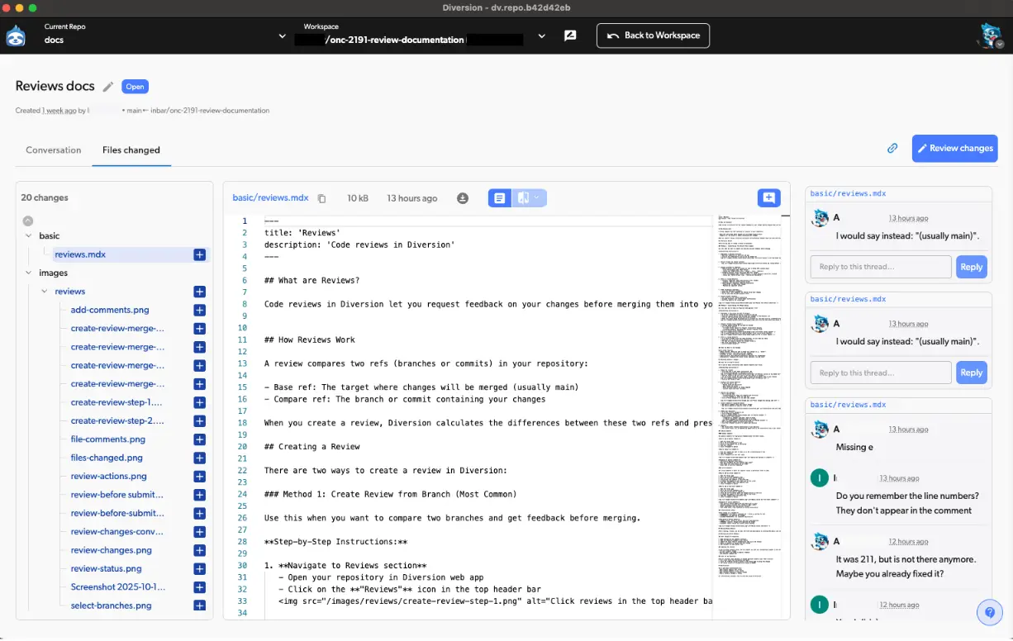Copy the file path using the copy icon
This screenshot has height=641, width=1013.
point(321,198)
